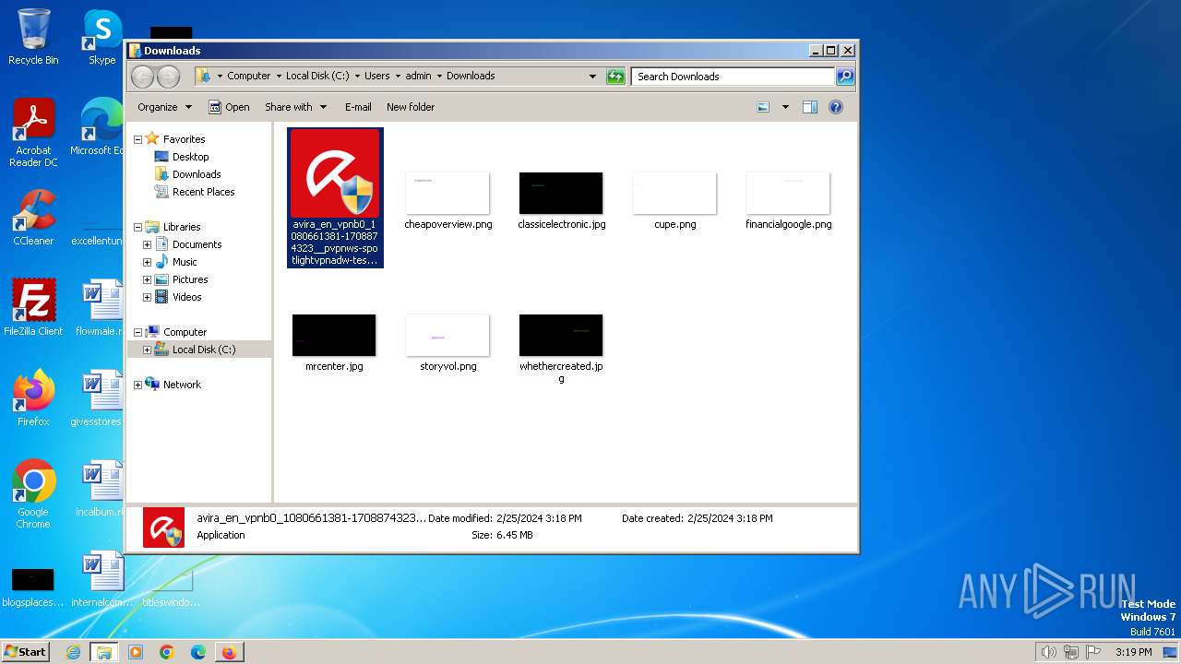Screen dimensions: 1181x664
Task: Expand the Documents library node
Action: (147, 244)
